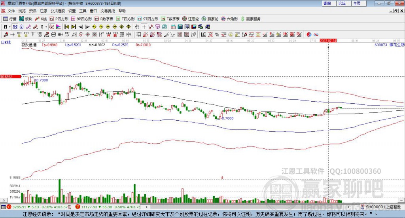Click the save diskette icon
Image resolution: width=405 pixels, height=218 pixels.
[194, 27]
